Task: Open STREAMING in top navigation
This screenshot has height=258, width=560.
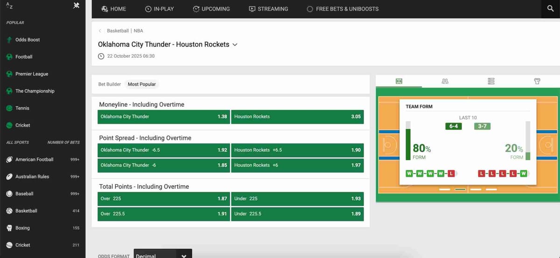Action: (x=268, y=9)
